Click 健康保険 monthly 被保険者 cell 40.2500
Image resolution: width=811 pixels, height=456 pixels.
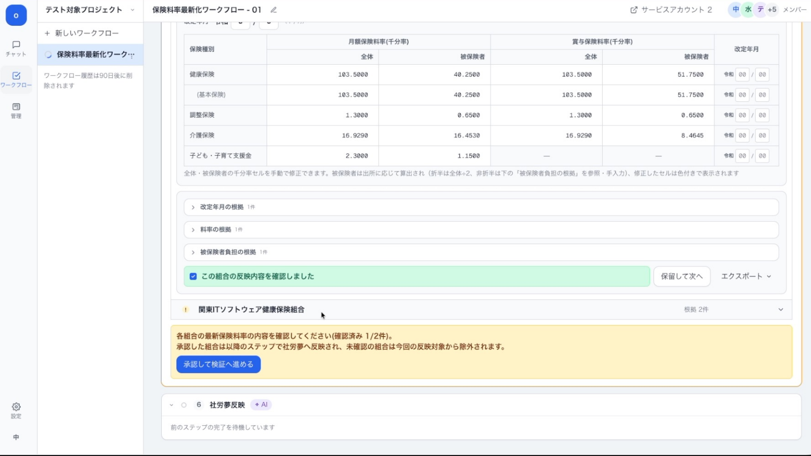coord(435,74)
